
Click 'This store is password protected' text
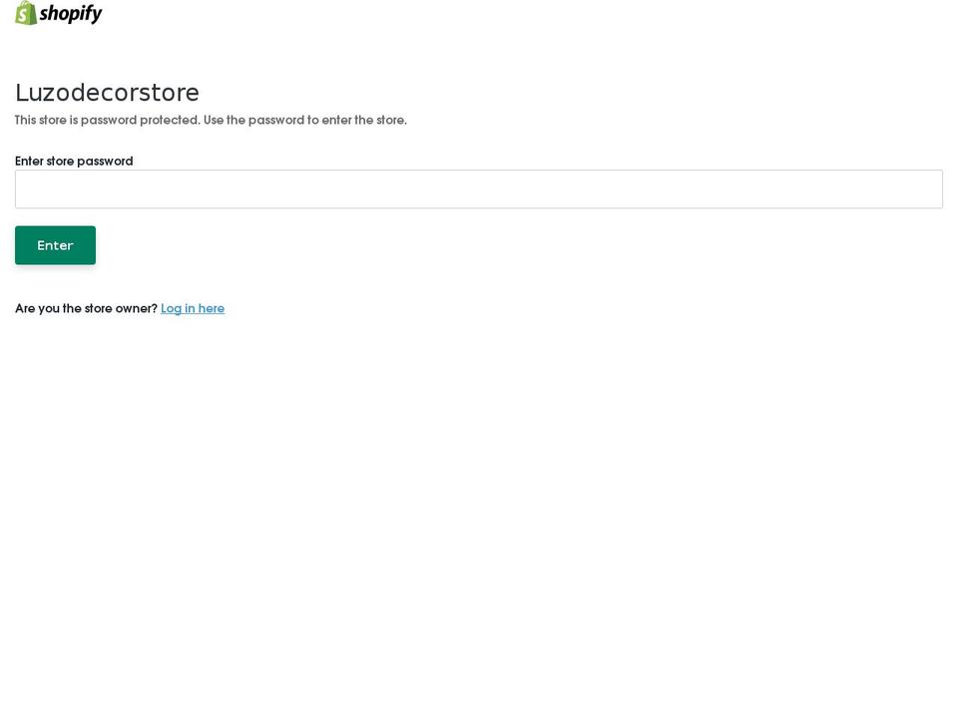108,120
